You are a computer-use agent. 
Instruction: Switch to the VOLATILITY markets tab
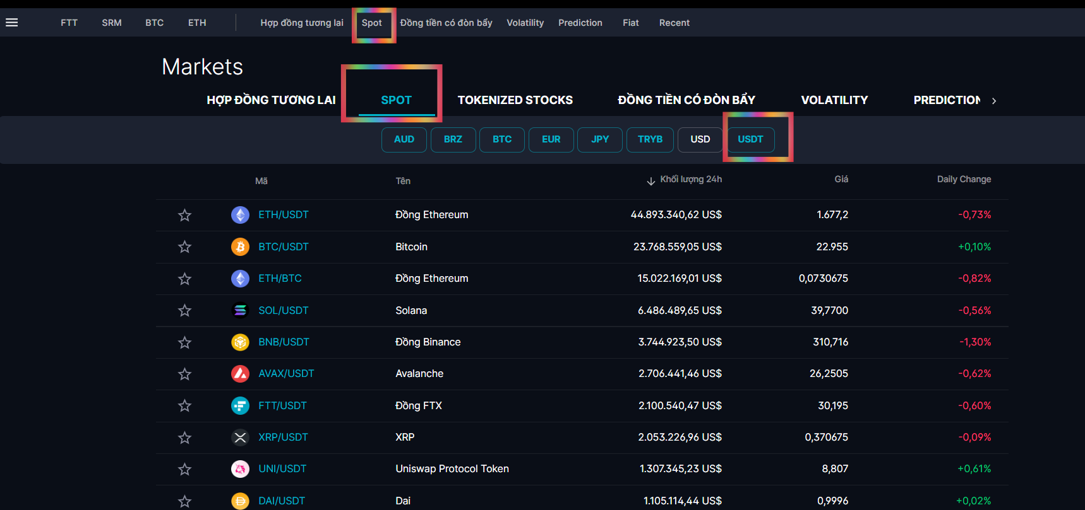[834, 100]
